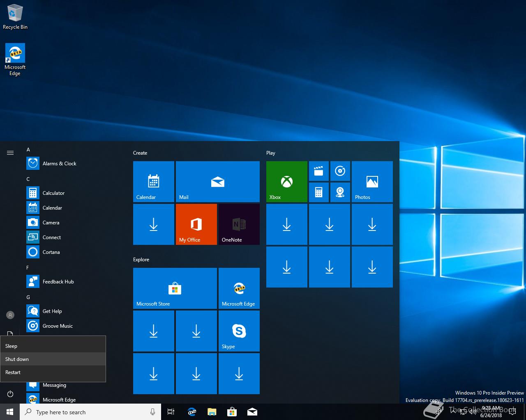Open the Action Center notification icon
526x420 pixels.
(512, 412)
